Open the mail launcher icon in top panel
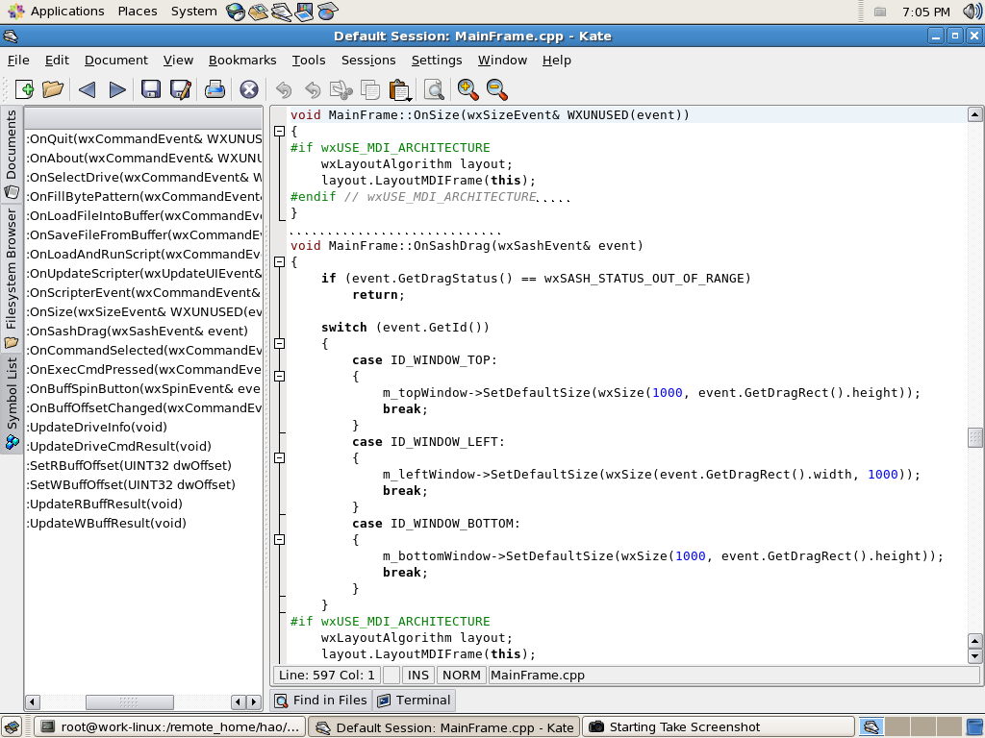 [x=259, y=12]
